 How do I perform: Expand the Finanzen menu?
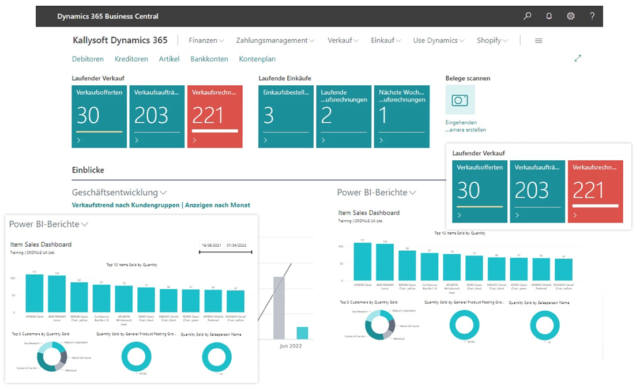(206, 40)
